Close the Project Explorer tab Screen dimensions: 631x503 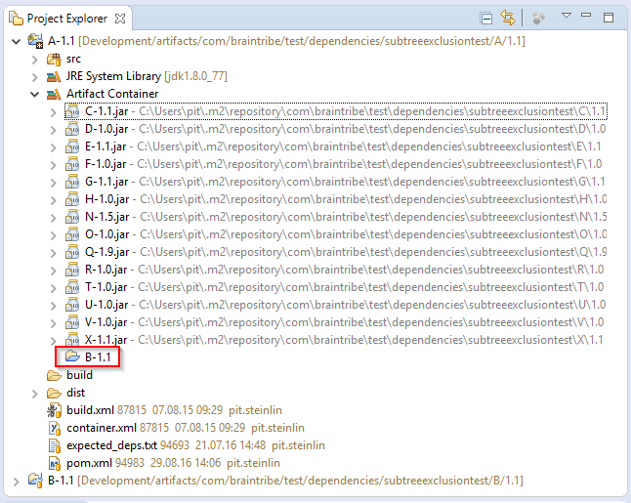pos(120,19)
